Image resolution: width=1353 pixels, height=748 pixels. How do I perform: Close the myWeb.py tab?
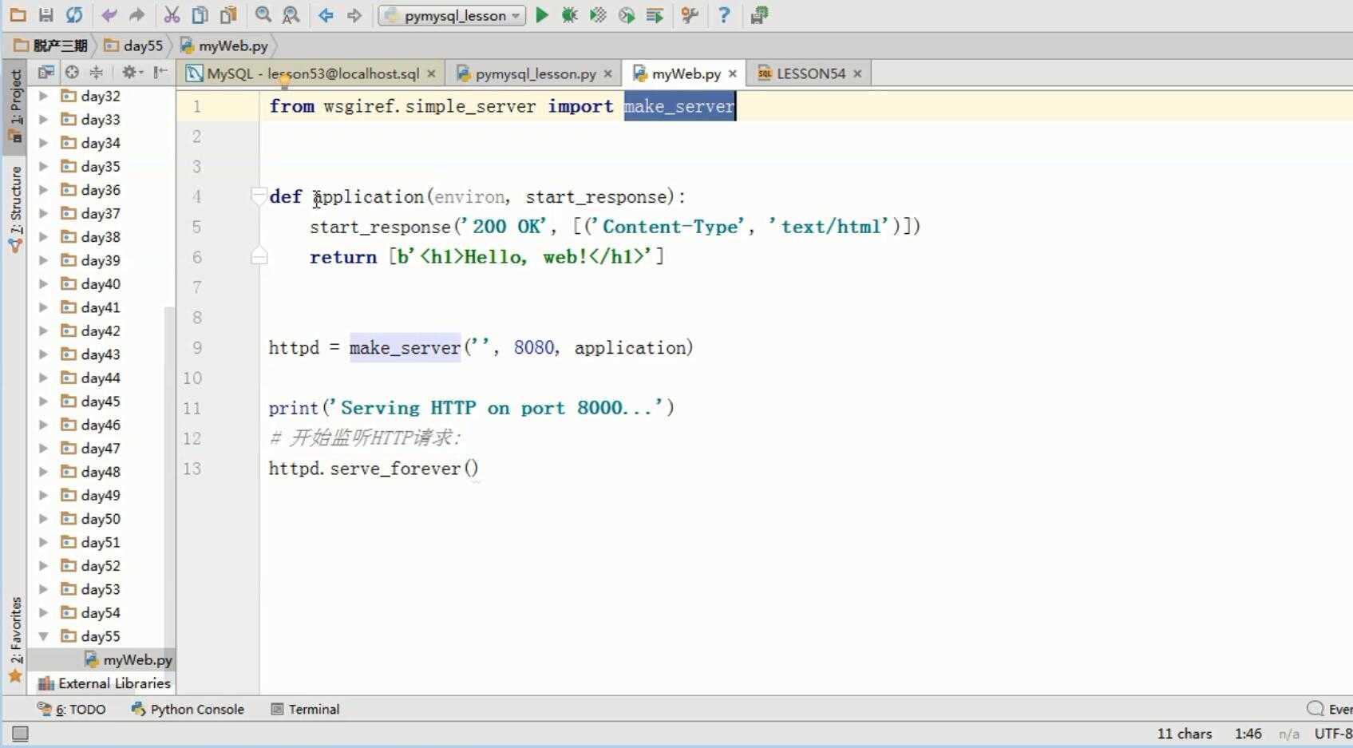[x=732, y=73]
